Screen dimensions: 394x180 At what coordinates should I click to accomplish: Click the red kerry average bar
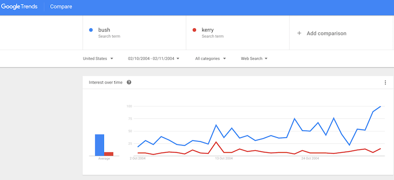tap(109, 154)
